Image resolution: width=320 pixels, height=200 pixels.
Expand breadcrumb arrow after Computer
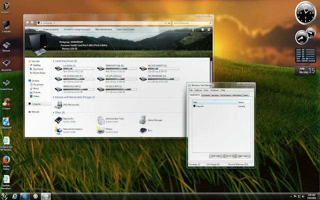coord(54,23)
